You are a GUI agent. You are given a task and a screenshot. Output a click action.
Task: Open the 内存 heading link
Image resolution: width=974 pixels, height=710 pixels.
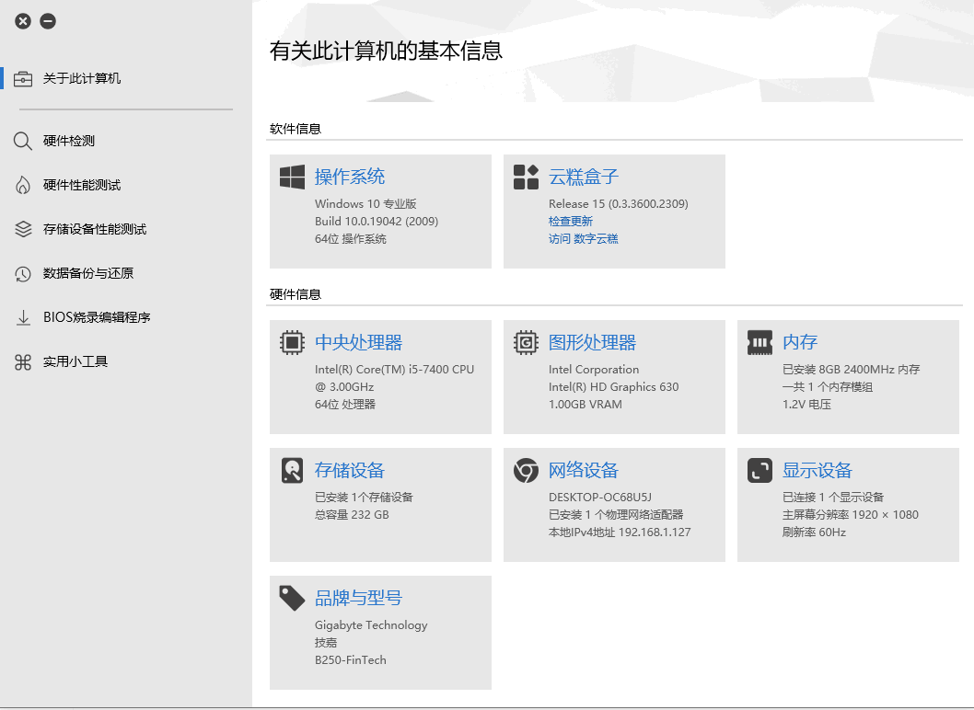[x=799, y=342]
